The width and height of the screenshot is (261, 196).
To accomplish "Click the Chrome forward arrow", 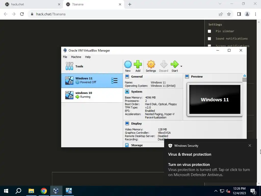I will click(14, 14).
